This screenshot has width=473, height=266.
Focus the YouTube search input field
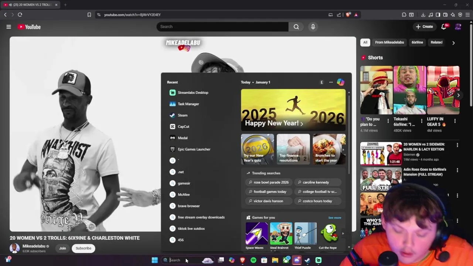(x=222, y=27)
